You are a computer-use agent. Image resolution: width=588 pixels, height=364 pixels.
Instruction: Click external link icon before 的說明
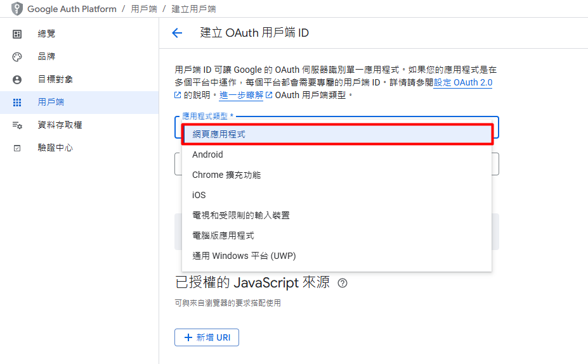[178, 96]
